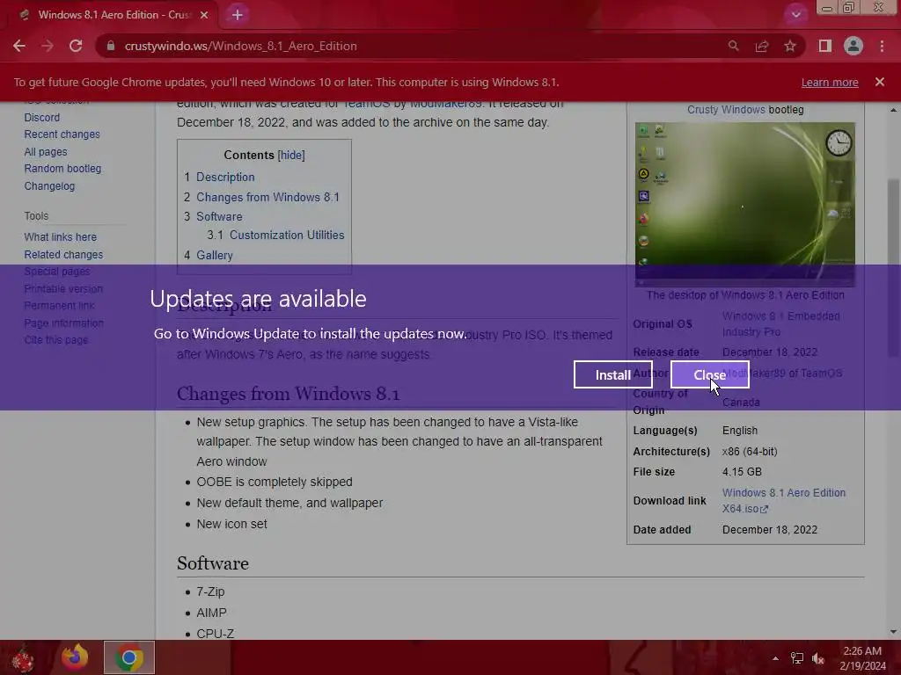This screenshot has height=675, width=901.
Task: Launch Firefox from the taskbar
Action: 75,657
